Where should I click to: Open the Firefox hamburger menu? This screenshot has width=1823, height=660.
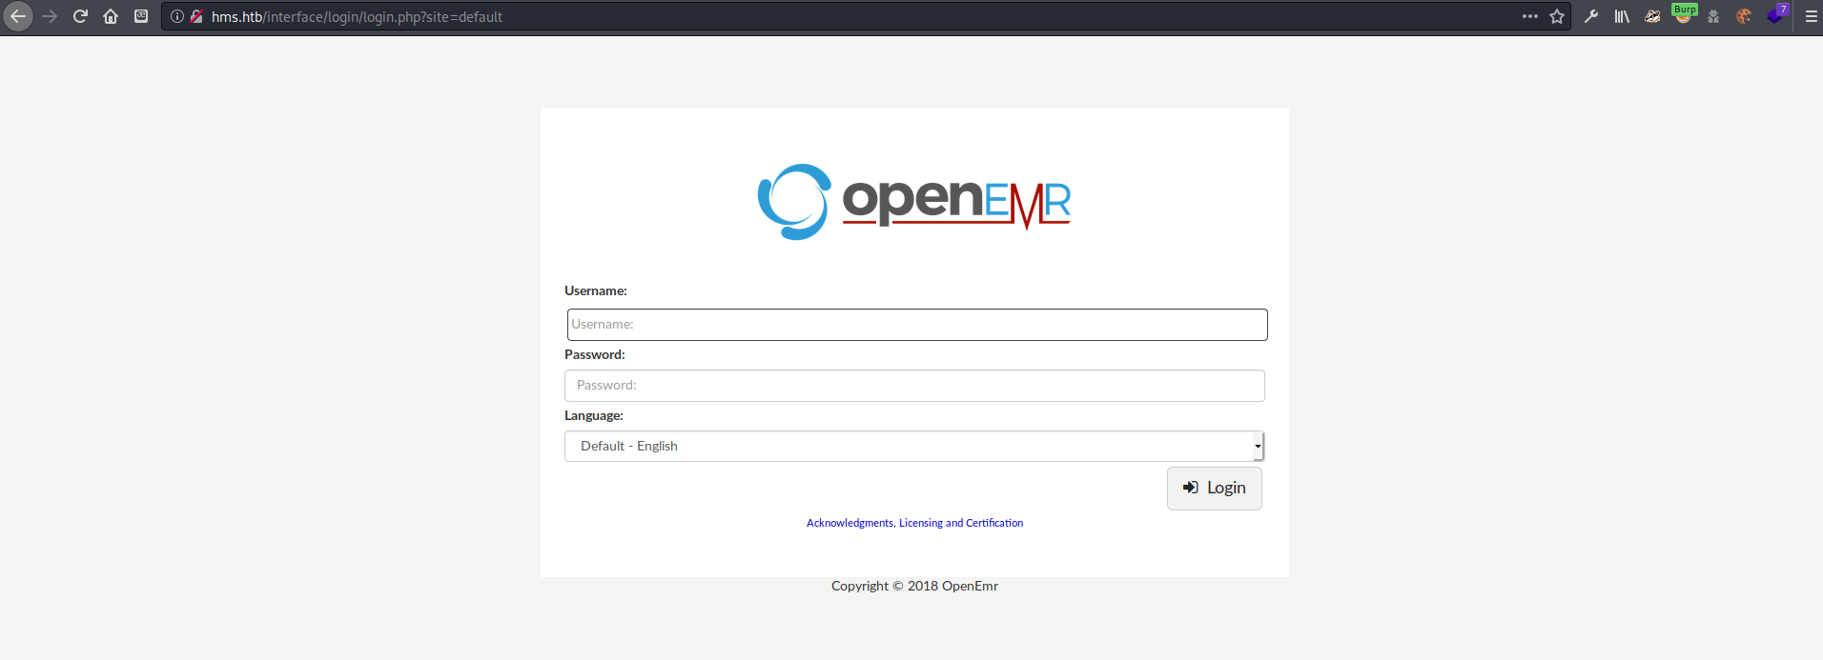point(1811,16)
